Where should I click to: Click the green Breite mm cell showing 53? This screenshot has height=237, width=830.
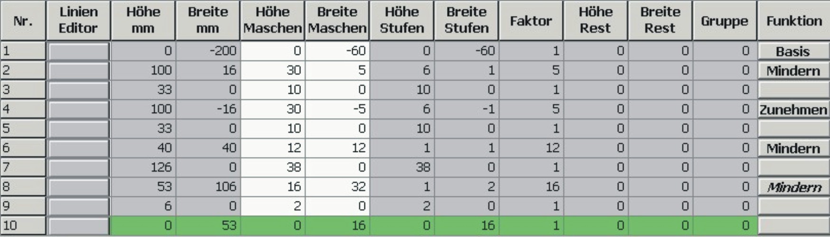208,226
